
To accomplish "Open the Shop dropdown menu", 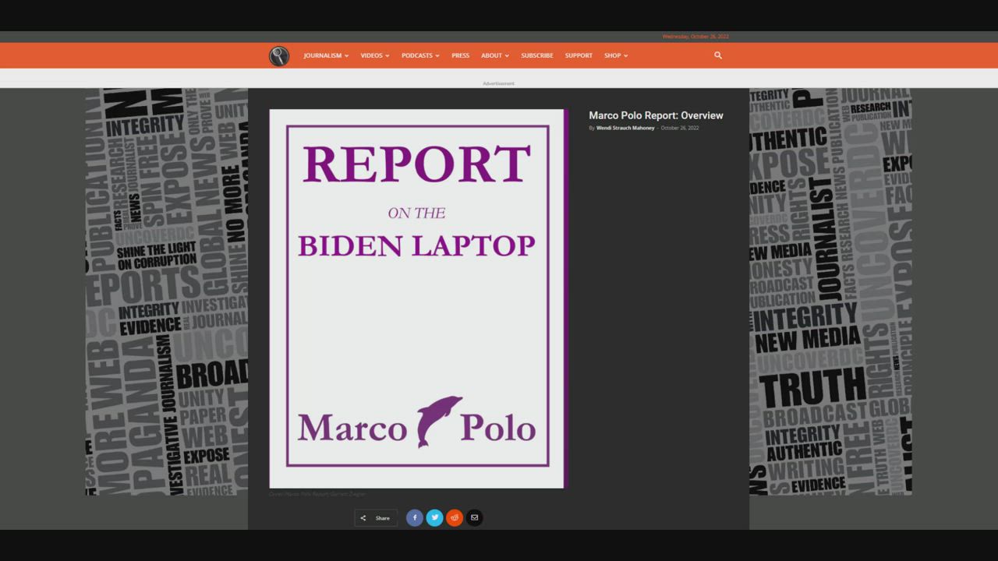I will pyautogui.click(x=615, y=55).
